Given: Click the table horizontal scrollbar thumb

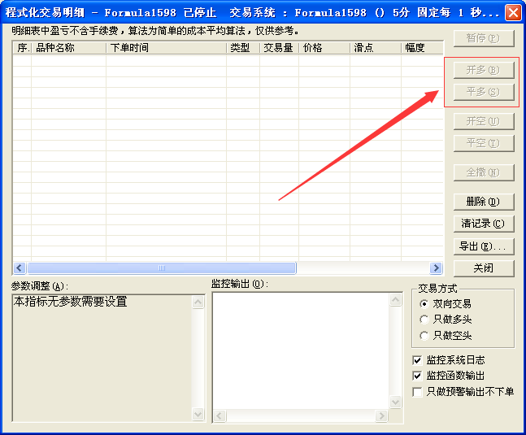Looking at the screenshot, I should [x=162, y=268].
